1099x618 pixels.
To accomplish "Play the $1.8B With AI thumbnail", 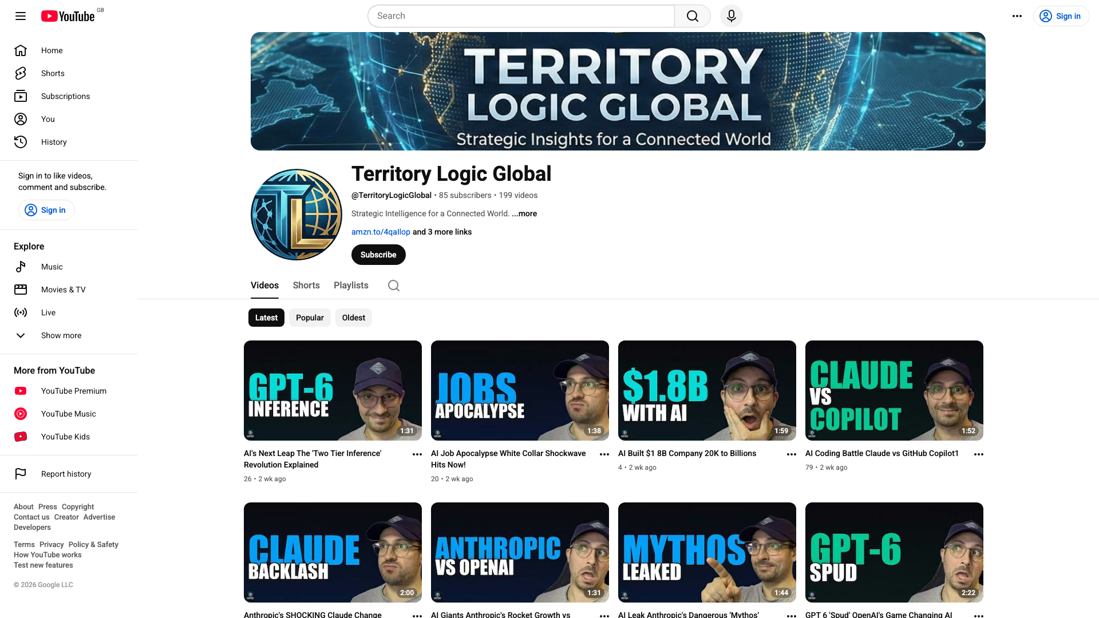I will pyautogui.click(x=707, y=390).
